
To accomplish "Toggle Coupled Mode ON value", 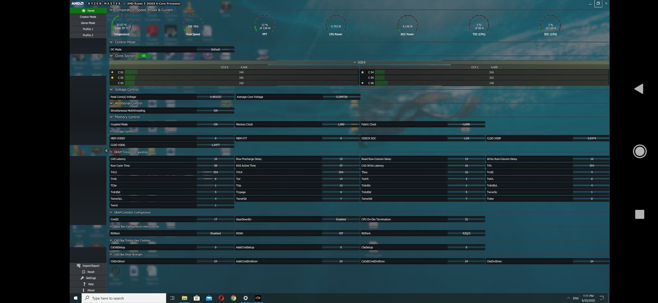I will 215,124.
